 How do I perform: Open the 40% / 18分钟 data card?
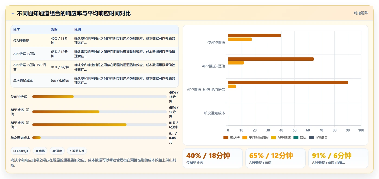coord(213,158)
